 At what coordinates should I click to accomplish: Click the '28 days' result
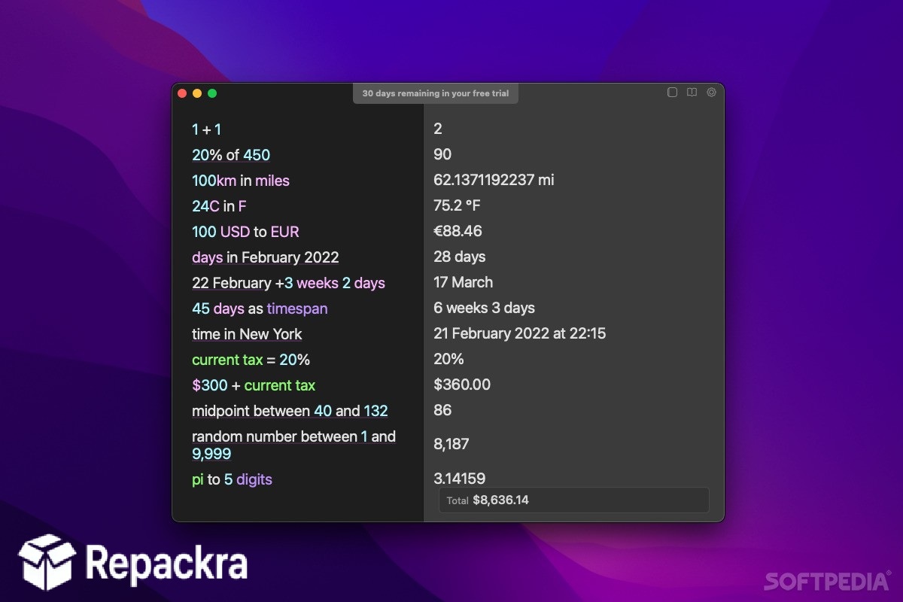pos(460,257)
